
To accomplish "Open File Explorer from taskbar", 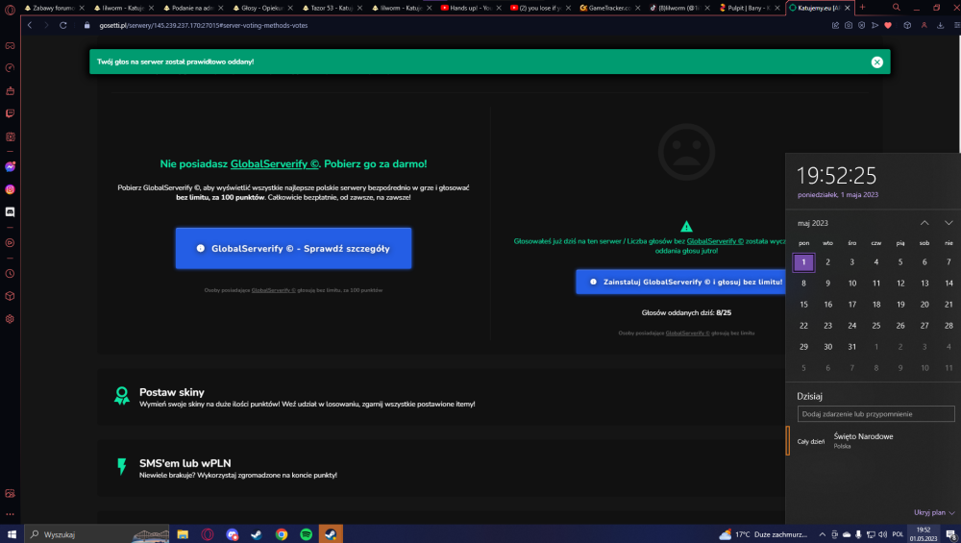I will (x=183, y=534).
